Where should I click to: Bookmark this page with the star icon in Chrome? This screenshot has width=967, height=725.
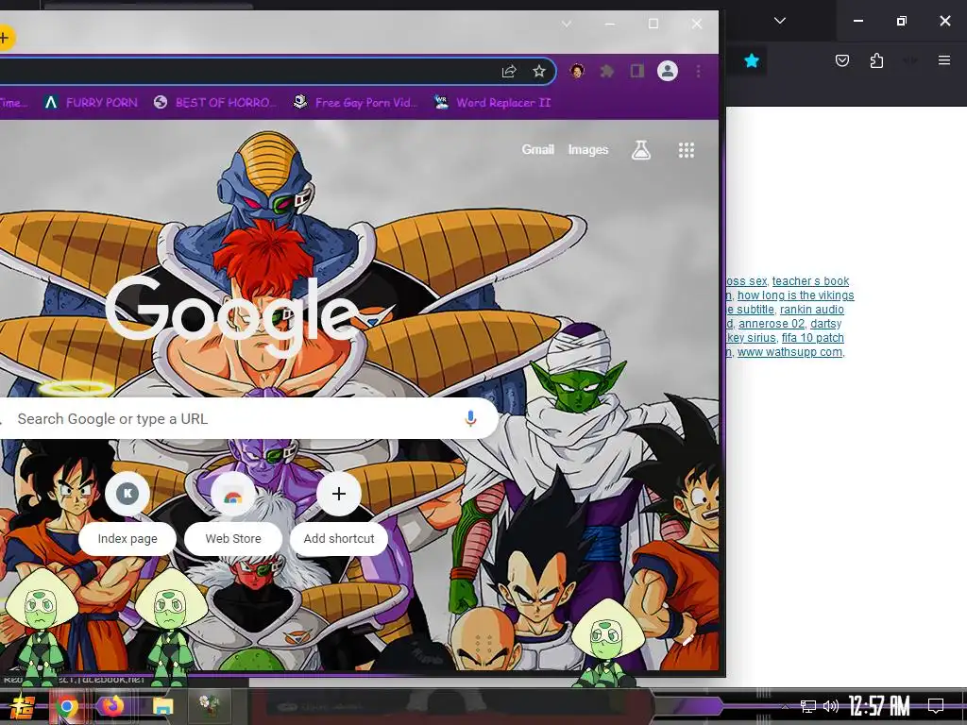click(539, 71)
